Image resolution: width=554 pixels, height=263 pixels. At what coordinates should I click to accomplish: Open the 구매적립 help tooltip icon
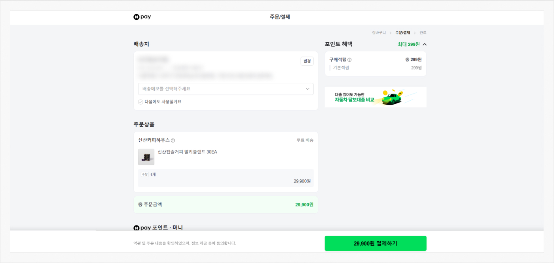[349, 60]
